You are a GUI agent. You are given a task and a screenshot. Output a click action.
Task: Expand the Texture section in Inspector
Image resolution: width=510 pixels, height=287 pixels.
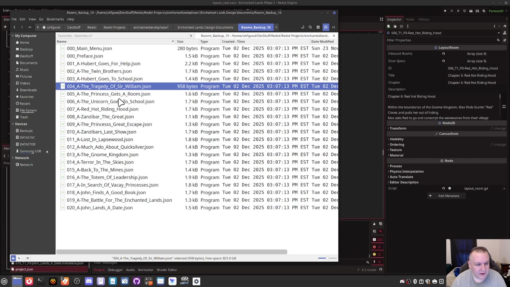point(396,150)
